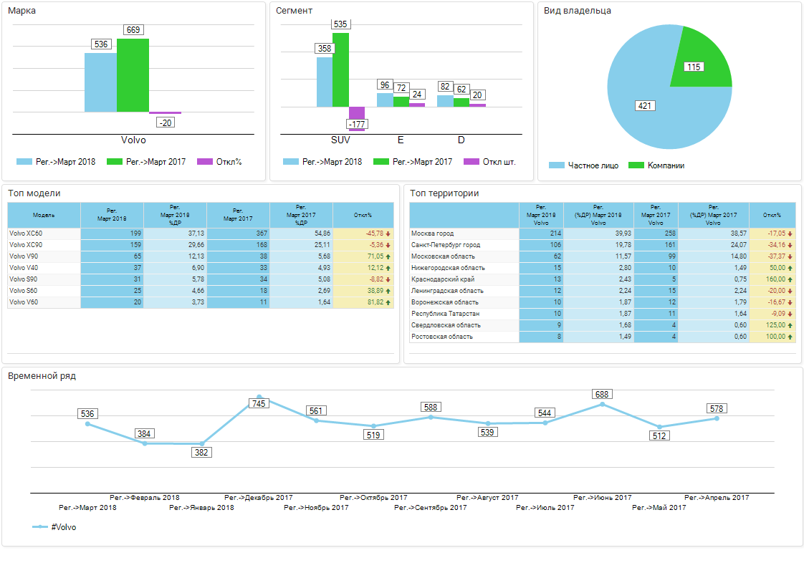
Task: Click the green SUV bar labeled 535
Action: pyautogui.click(x=340, y=69)
